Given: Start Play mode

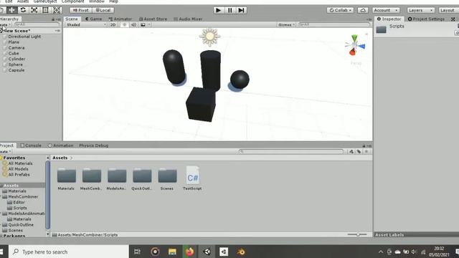Looking at the screenshot, I should 218,10.
